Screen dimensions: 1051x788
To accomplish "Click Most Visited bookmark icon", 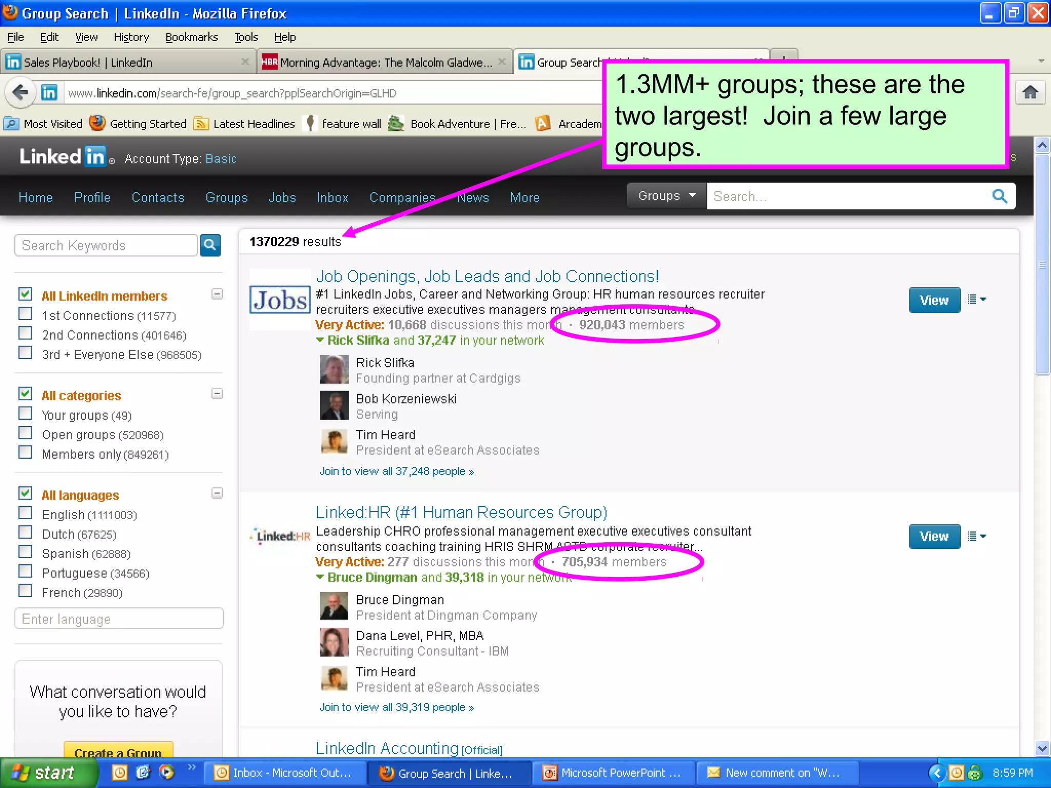I will [x=11, y=124].
